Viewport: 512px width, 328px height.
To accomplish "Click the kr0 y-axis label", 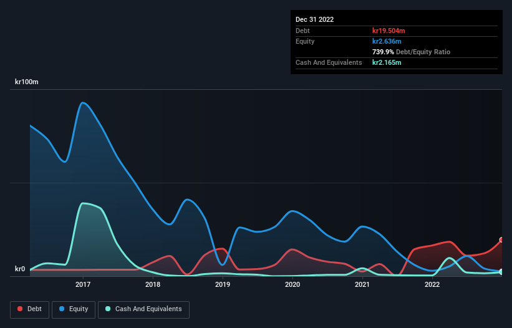I will (20, 269).
